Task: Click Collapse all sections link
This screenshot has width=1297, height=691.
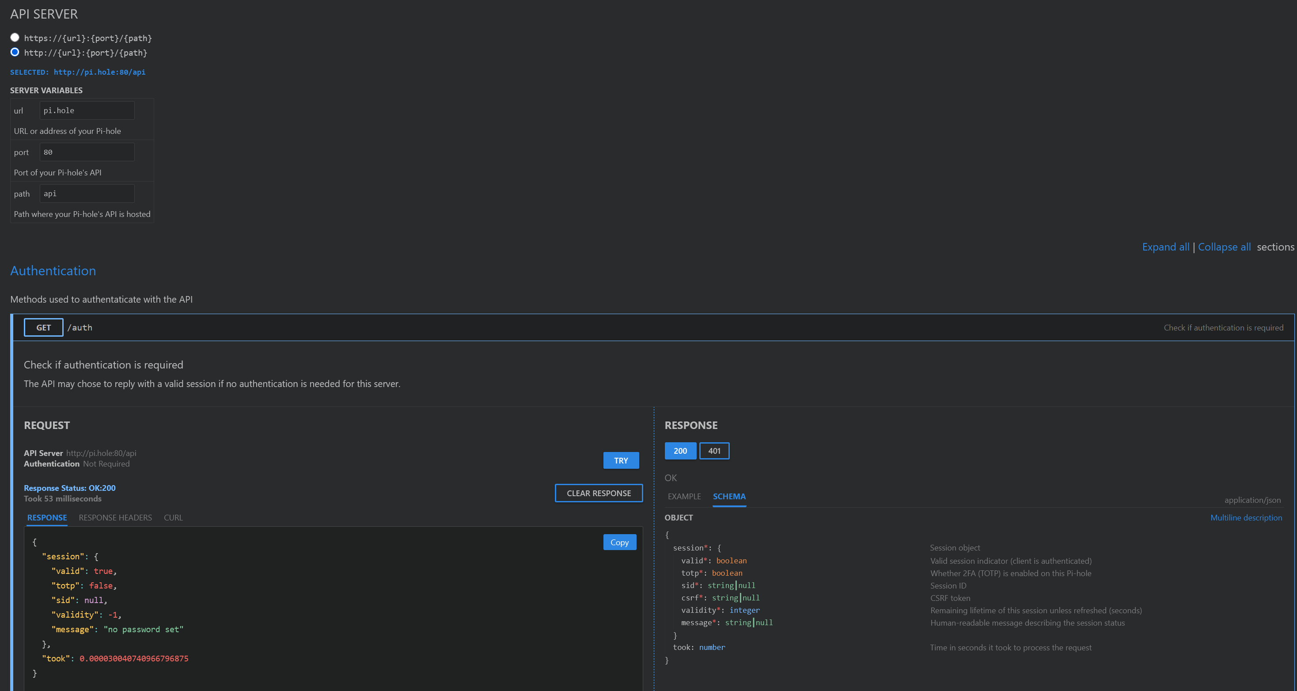Action: coord(1224,247)
